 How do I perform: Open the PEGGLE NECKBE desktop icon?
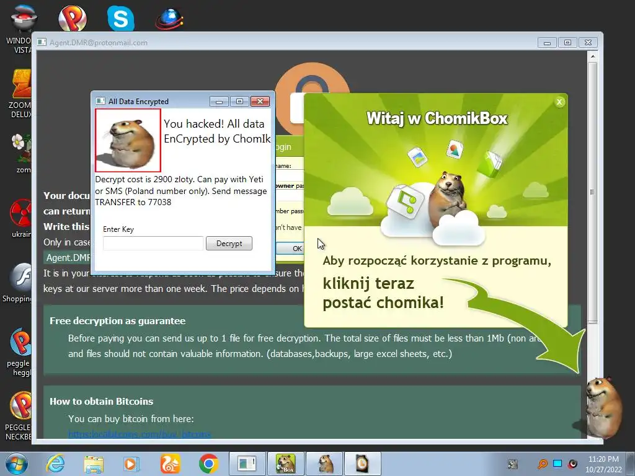[x=18, y=416]
